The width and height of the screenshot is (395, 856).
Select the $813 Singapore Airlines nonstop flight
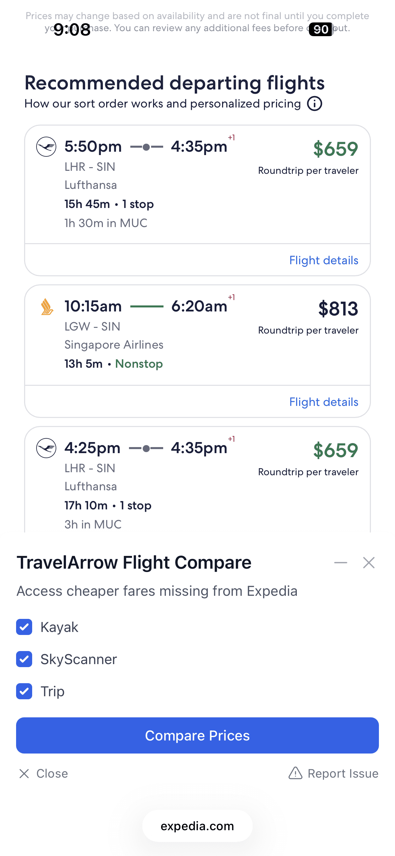tap(198, 335)
